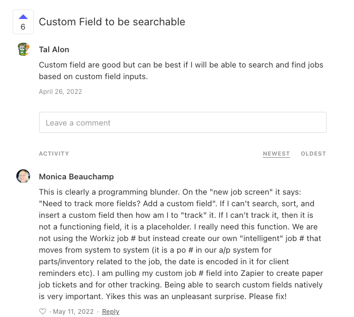
Task: Click Monica Beauchamp's profile photo
Action: tap(23, 176)
